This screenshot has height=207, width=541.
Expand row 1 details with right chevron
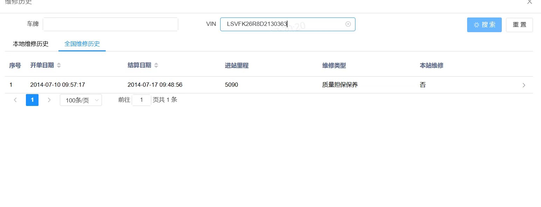click(524, 85)
